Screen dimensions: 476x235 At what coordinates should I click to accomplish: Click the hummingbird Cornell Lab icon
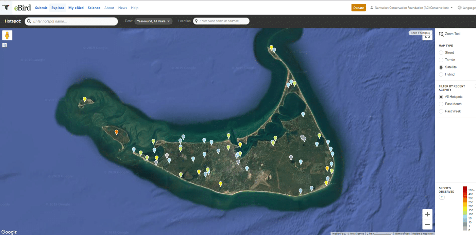[x=5, y=7]
